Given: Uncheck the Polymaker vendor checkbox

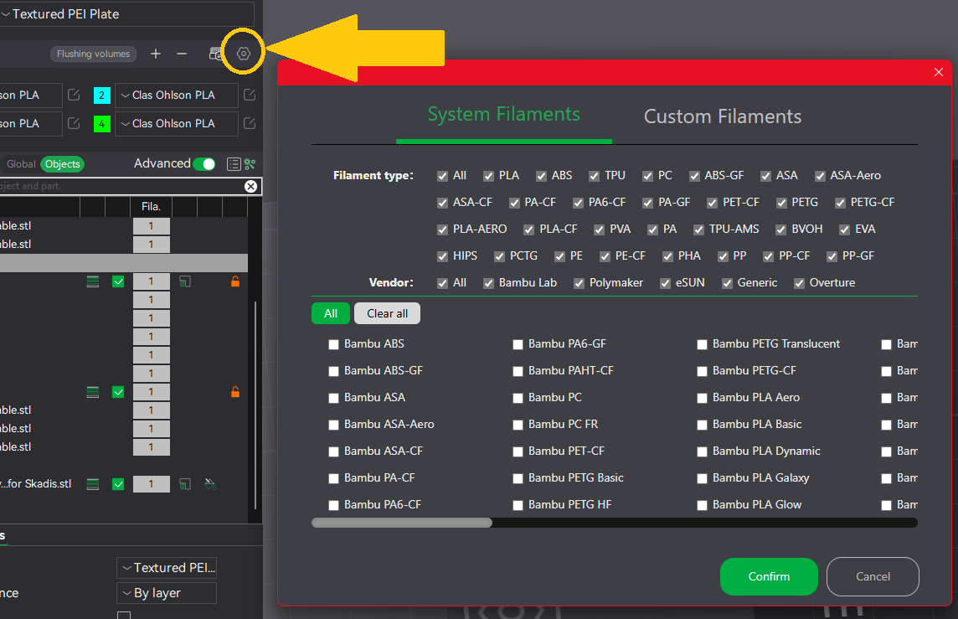Looking at the screenshot, I should pyautogui.click(x=579, y=283).
